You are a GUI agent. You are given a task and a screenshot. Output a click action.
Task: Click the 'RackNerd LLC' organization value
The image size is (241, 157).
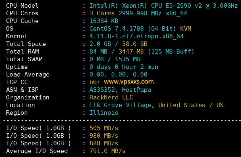tap(111, 97)
